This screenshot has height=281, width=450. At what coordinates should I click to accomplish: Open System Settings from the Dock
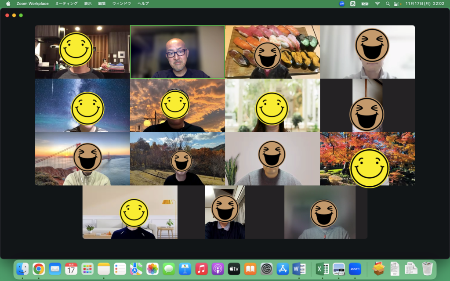pos(266,269)
